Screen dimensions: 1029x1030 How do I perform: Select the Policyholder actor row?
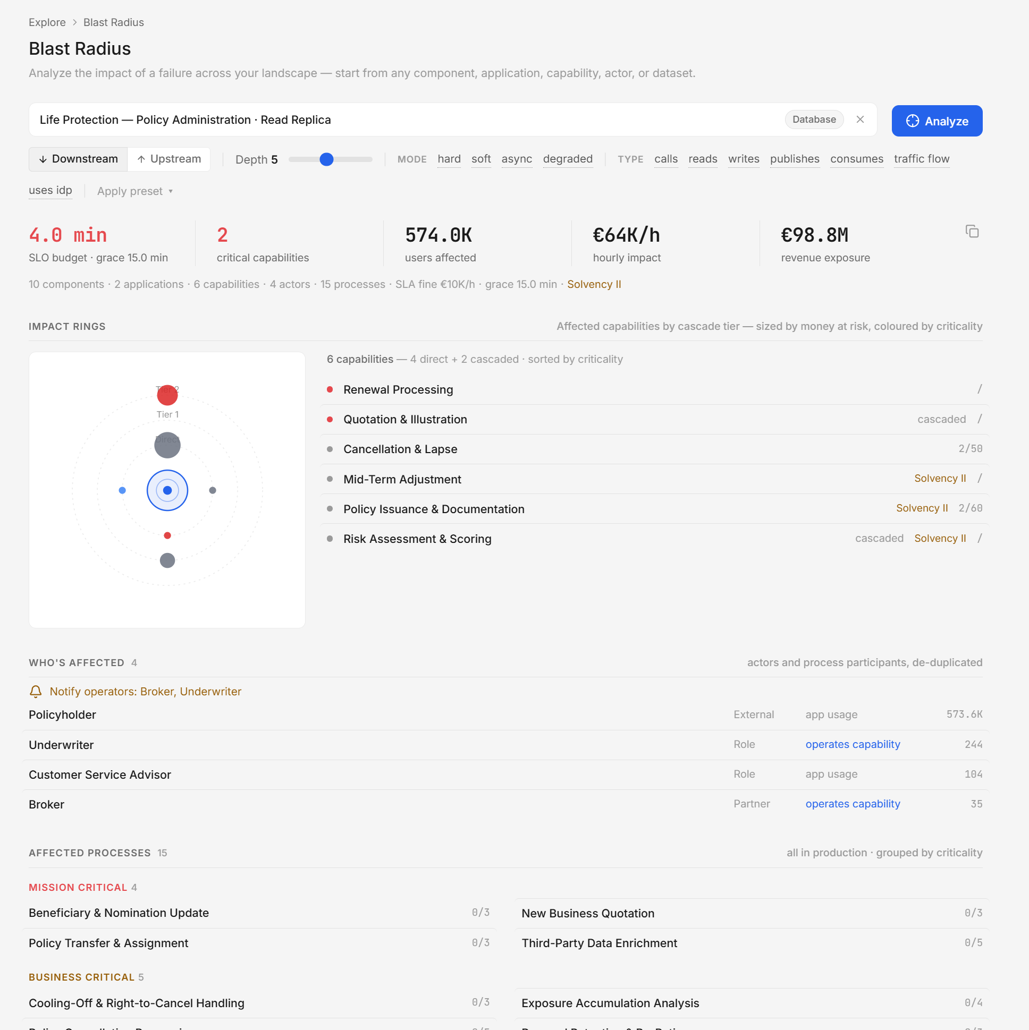[505, 715]
